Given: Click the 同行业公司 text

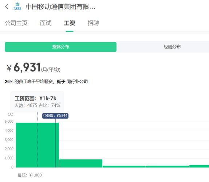Looking at the screenshot, I should tap(77, 82).
